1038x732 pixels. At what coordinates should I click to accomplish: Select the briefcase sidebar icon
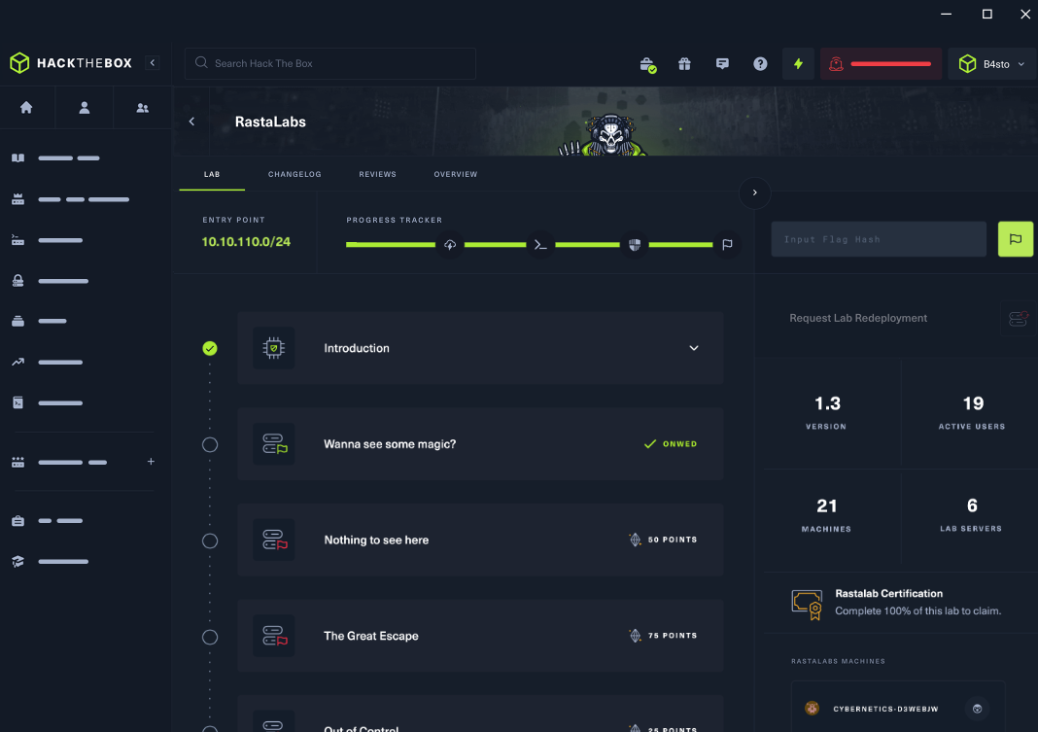point(17,521)
